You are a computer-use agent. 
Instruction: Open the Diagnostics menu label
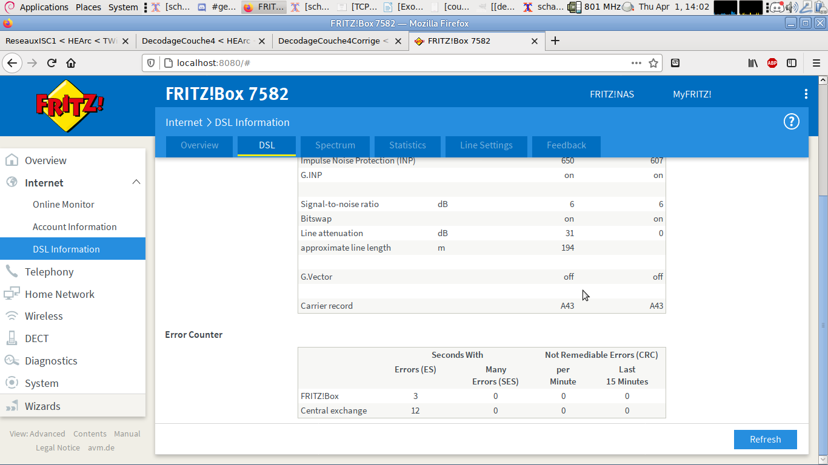pyautogui.click(x=51, y=361)
